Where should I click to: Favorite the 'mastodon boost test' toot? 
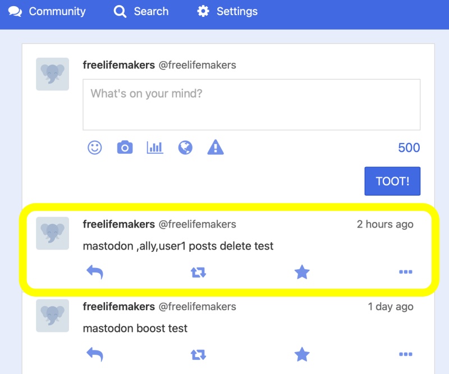[x=302, y=354]
